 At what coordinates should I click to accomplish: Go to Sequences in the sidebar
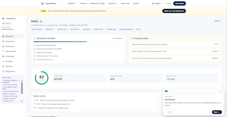point(13,42)
